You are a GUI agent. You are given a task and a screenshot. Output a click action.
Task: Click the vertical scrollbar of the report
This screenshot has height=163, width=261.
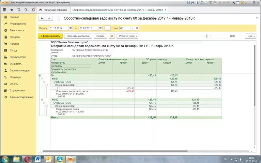pyautogui.click(x=255, y=76)
